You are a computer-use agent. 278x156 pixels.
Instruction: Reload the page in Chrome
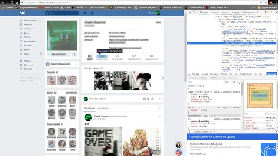(x=12, y=3)
